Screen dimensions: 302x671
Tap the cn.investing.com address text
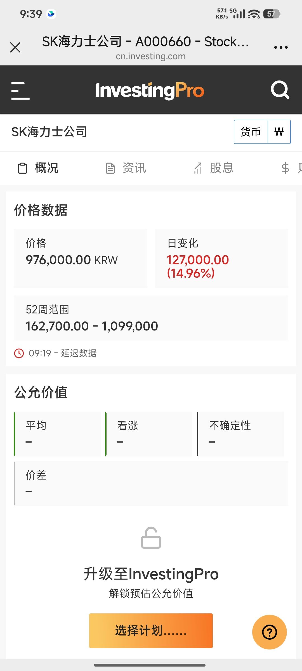[151, 56]
